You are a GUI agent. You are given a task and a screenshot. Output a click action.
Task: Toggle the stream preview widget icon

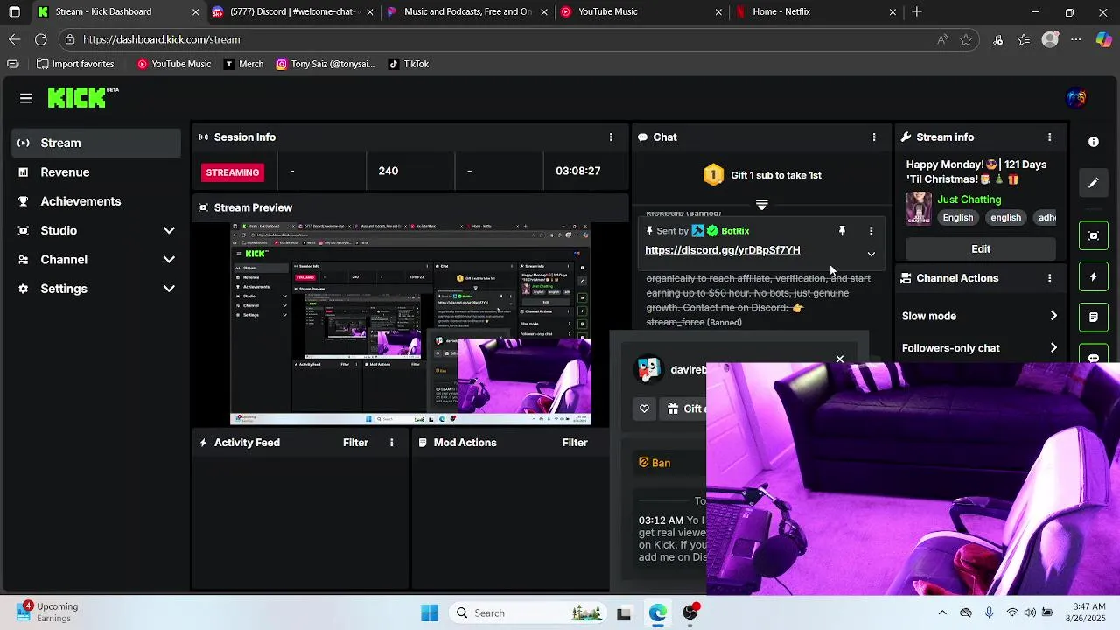1094,235
